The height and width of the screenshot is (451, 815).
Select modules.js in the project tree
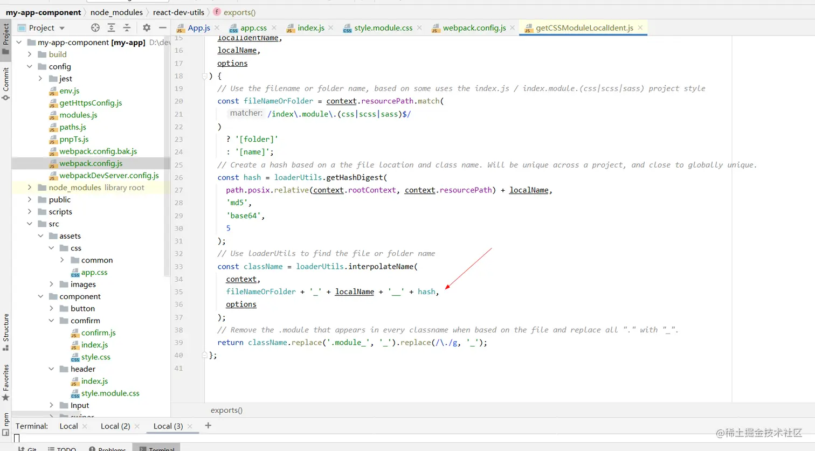tap(78, 115)
